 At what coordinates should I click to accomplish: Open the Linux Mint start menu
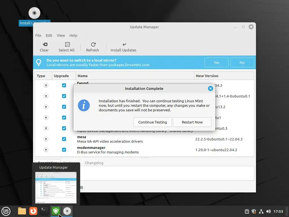point(6,211)
